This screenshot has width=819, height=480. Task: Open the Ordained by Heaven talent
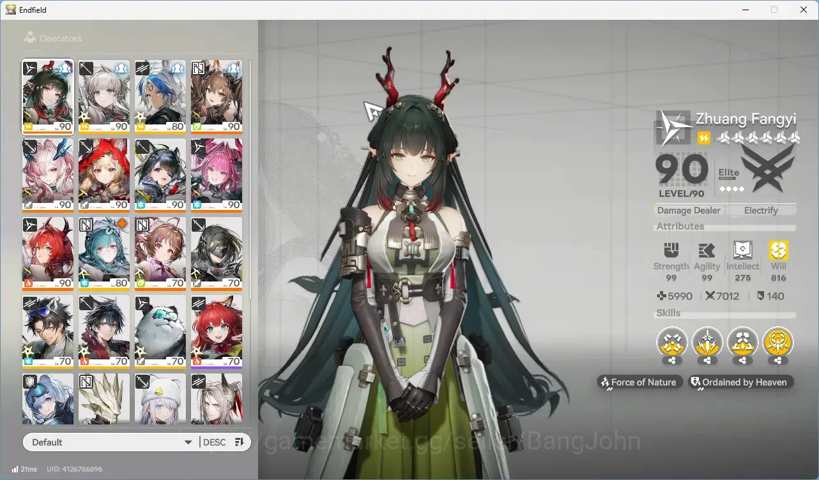(x=741, y=382)
